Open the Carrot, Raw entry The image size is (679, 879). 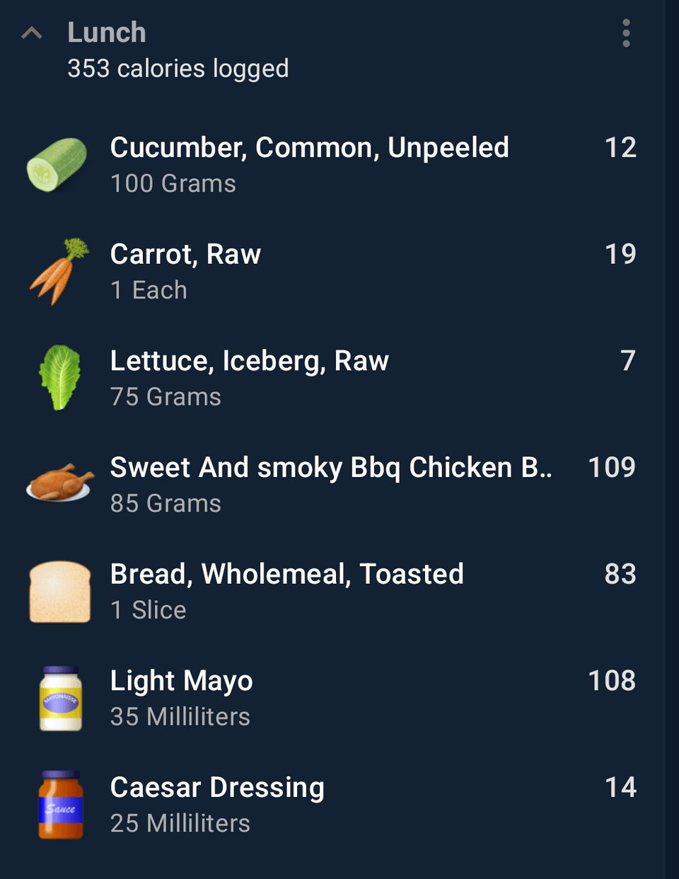tap(332, 272)
